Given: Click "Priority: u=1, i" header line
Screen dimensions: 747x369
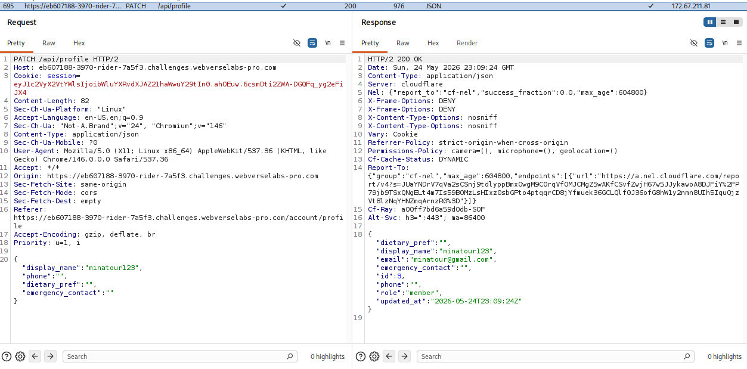Looking at the screenshot, I should [x=47, y=243].
